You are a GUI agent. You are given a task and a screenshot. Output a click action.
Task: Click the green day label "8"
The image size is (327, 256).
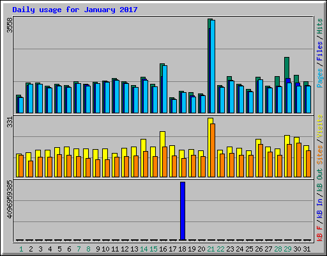pos(88,249)
